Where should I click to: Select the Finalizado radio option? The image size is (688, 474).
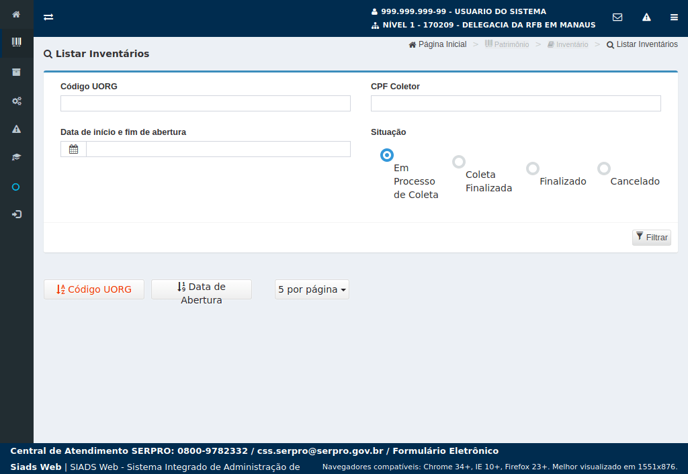point(533,169)
